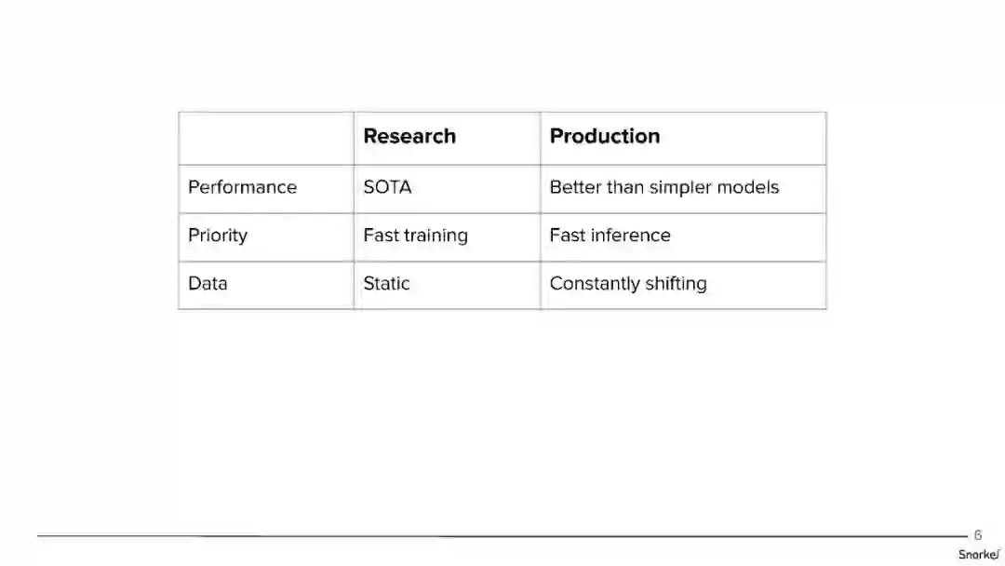The image size is (1005, 566).
Task: Click the SOTA table cell
Action: coord(387,187)
